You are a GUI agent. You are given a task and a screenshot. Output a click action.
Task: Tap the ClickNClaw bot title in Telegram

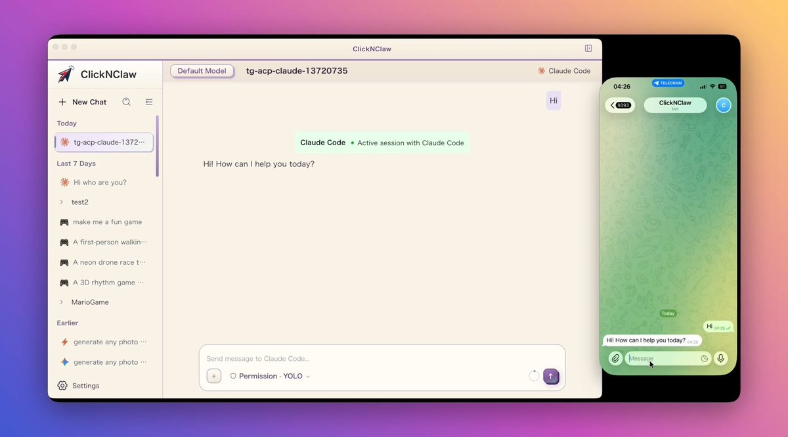[x=675, y=105]
